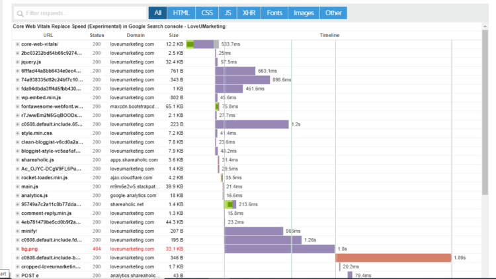Switch to the CSS filter tab
The image size is (496, 279).
207,13
